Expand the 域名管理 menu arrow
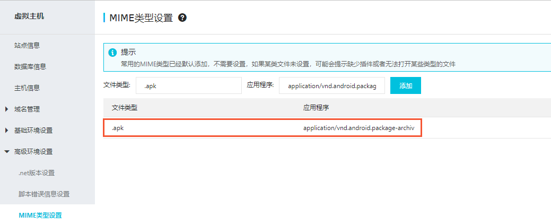 coord(6,109)
